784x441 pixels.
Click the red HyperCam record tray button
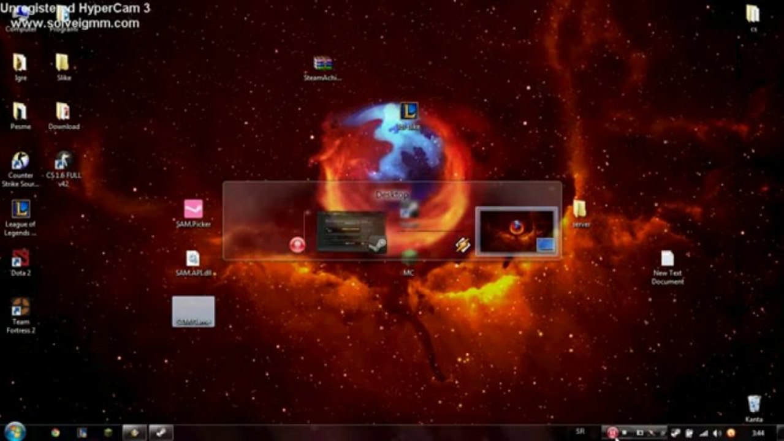coord(612,432)
